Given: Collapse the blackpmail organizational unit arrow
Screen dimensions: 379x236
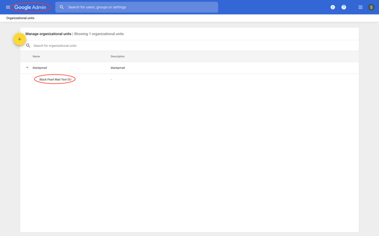Looking at the screenshot, I should coord(27,68).
